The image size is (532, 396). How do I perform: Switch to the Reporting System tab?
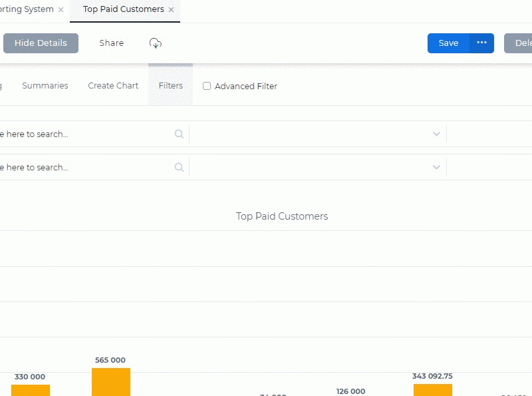27,9
